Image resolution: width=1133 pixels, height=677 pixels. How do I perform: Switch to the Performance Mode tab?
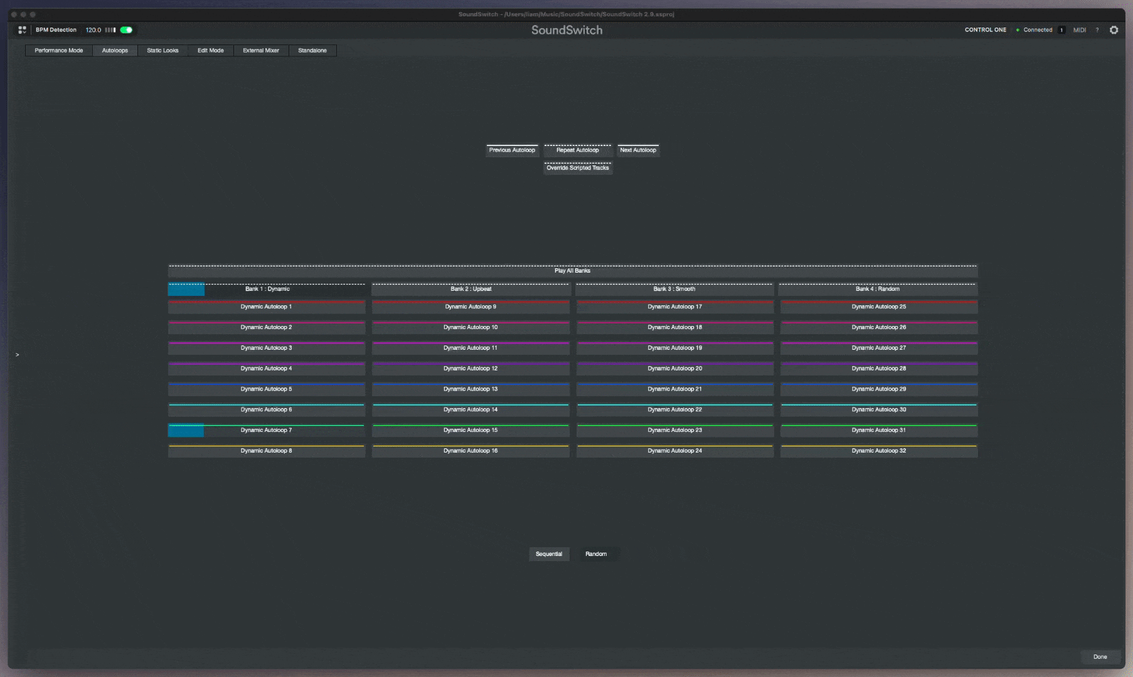coord(59,51)
